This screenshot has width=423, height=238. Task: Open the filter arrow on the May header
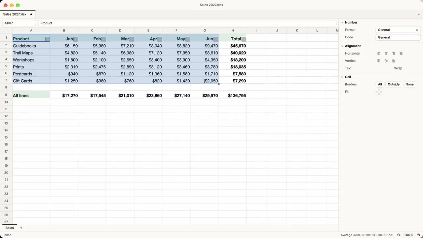coord(188,39)
